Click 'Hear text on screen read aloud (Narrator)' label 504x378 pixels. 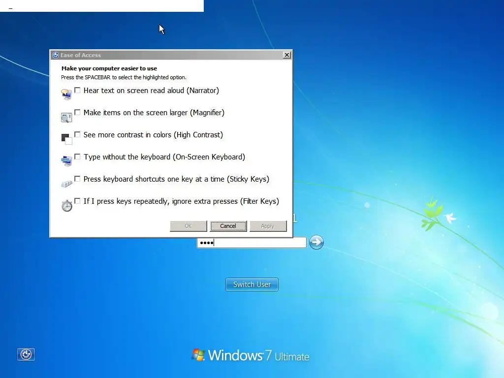151,91
